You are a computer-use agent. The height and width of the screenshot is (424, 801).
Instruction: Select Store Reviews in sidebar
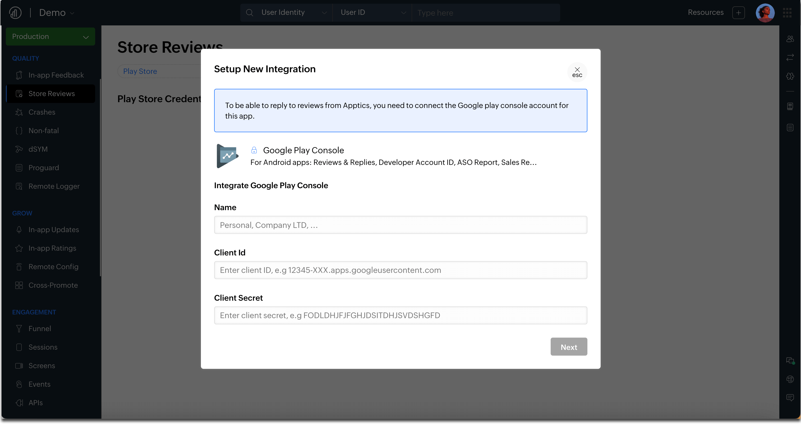click(50, 94)
